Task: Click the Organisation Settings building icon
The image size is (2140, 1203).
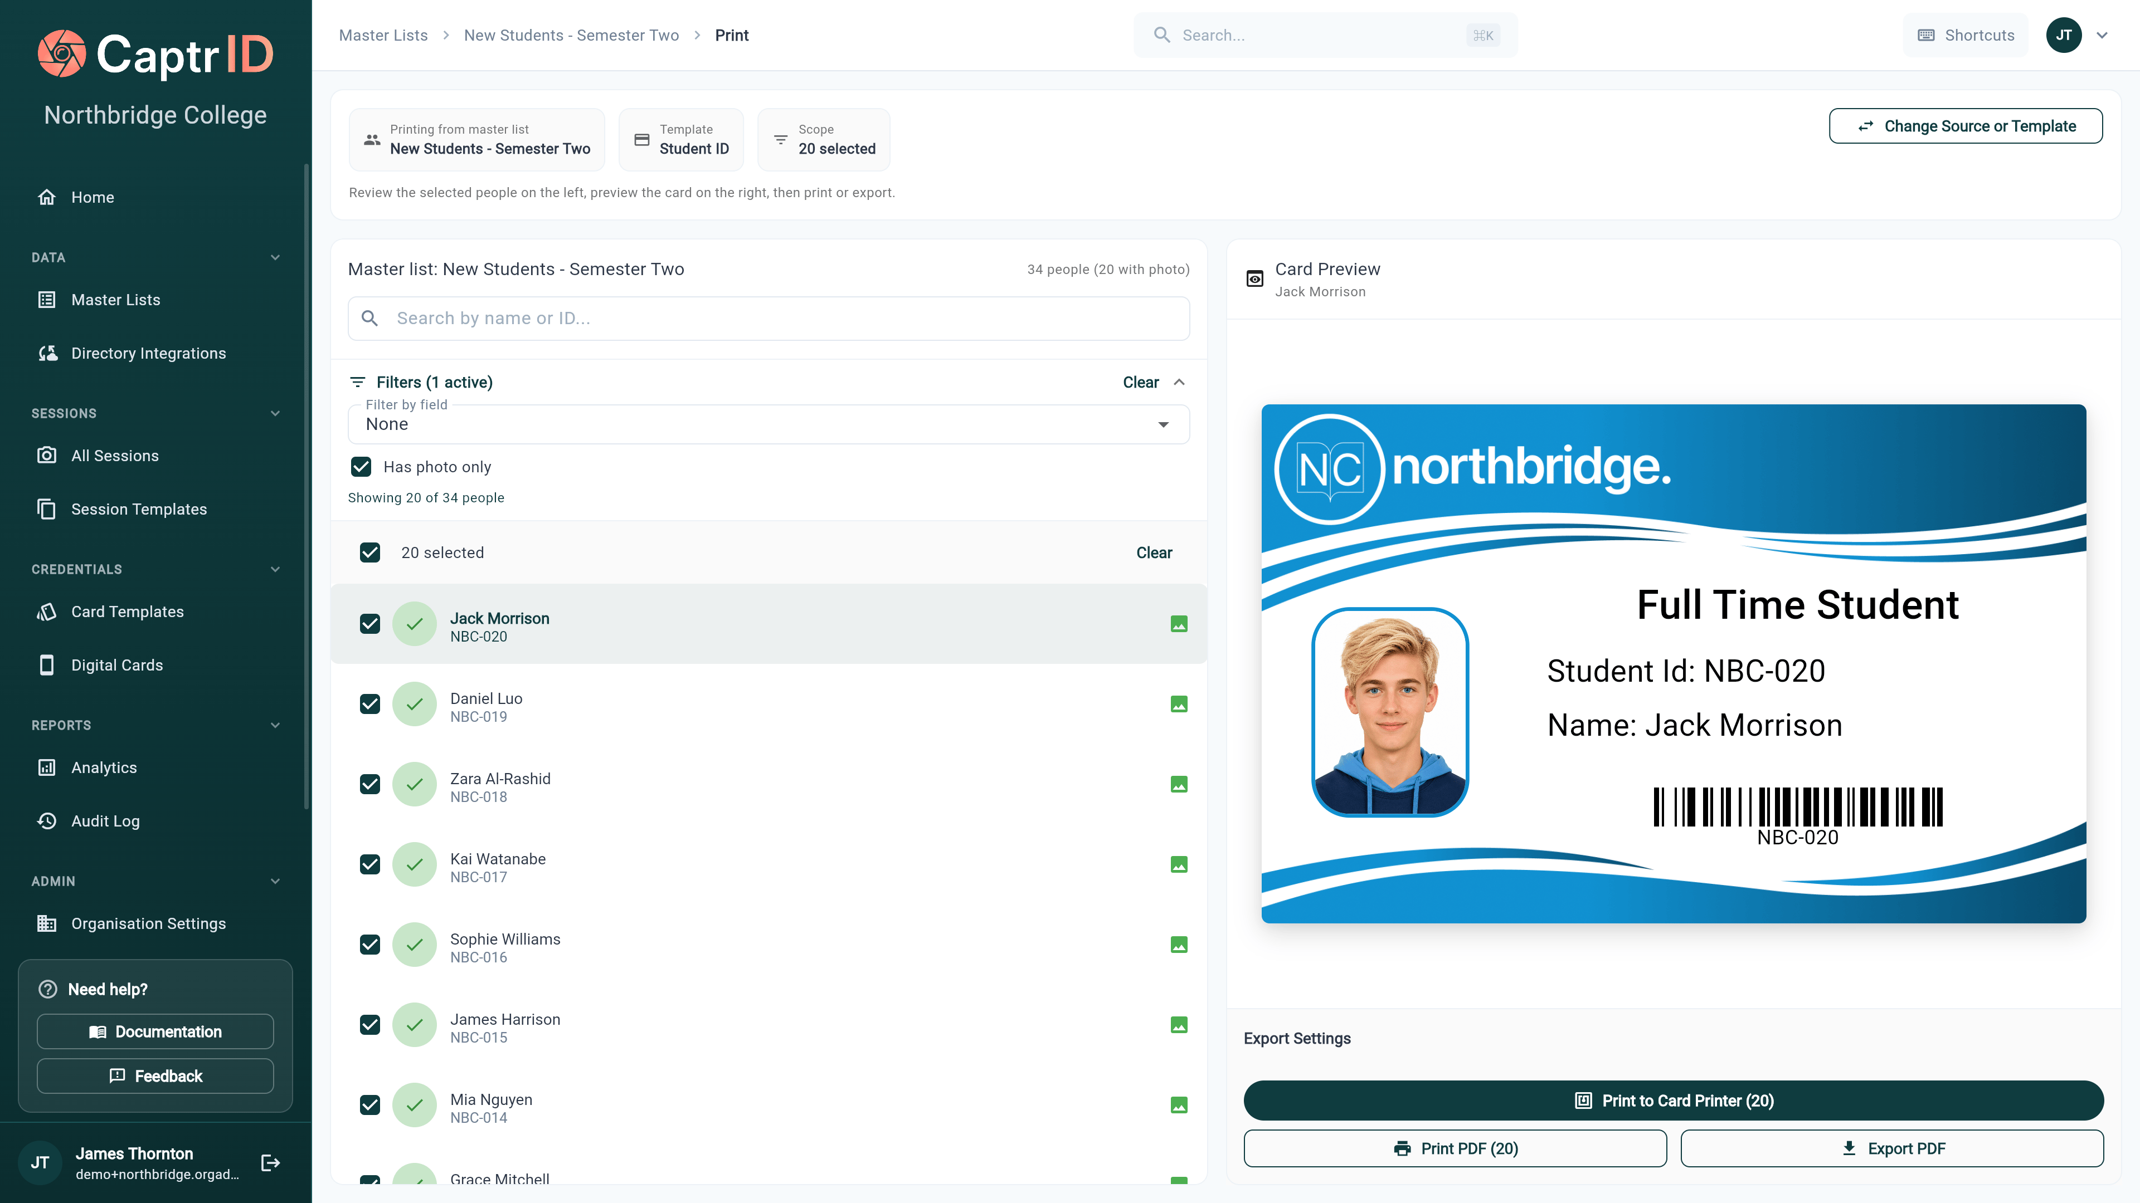Action: 46,923
